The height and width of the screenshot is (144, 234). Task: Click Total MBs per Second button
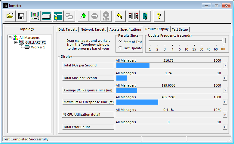point(88,78)
